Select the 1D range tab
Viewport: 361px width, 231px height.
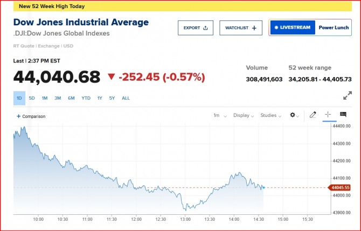tap(19, 99)
